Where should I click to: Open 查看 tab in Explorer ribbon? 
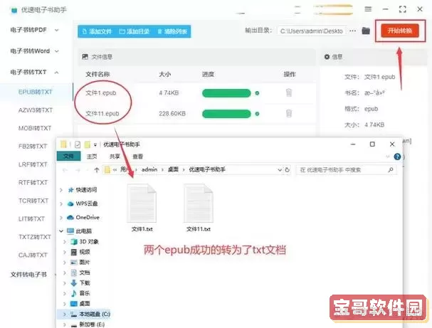[x=138, y=157]
